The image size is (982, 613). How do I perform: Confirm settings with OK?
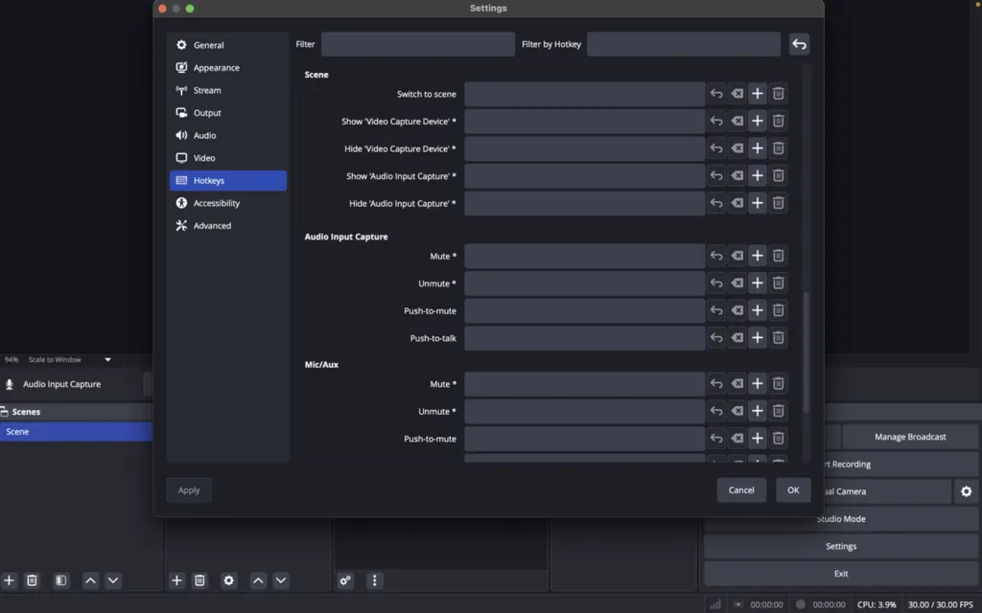point(793,490)
